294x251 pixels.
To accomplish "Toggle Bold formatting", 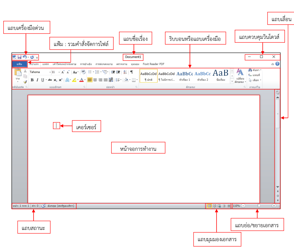I will (32, 80).
